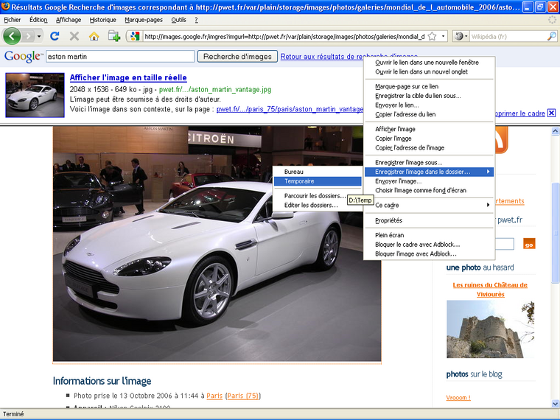Click the new tab plus icon
The image size is (560, 420).
[114, 36]
